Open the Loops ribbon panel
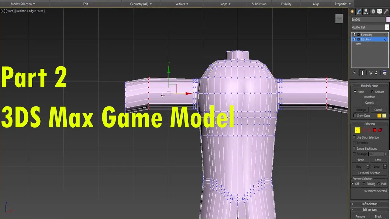390x219 pixels. click(225, 4)
